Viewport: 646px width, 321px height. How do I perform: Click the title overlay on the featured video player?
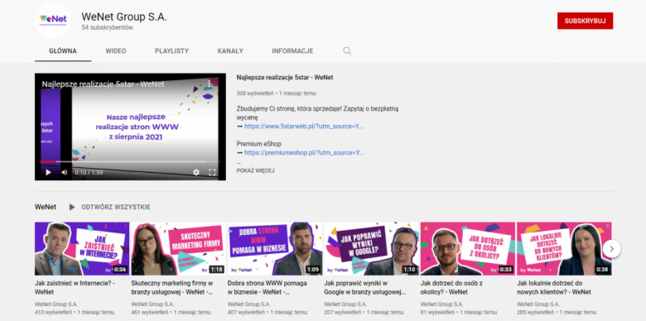(103, 84)
